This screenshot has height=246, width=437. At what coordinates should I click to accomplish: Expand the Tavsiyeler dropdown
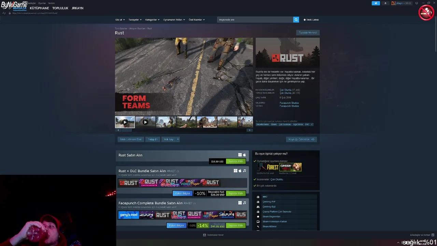point(135,19)
